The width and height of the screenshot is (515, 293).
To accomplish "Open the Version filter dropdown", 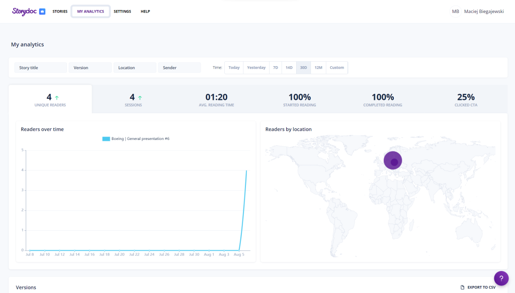I will [90, 68].
